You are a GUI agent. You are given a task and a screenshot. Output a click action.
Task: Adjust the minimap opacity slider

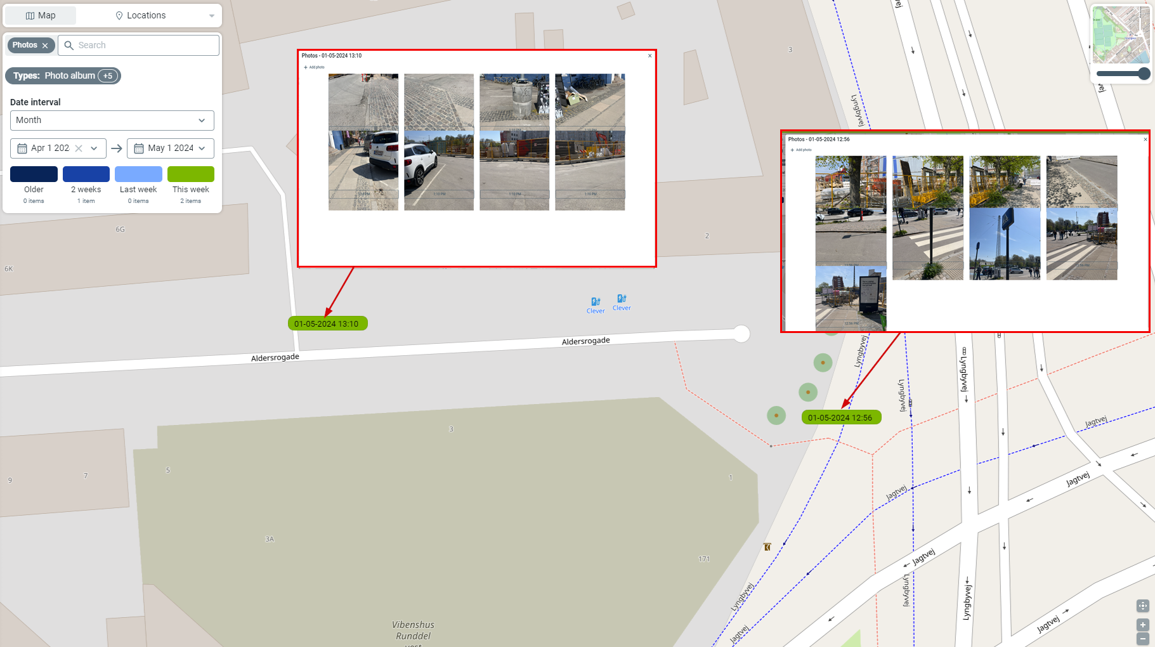1123,74
